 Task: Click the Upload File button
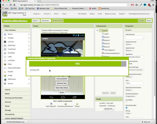coord(109,109)
